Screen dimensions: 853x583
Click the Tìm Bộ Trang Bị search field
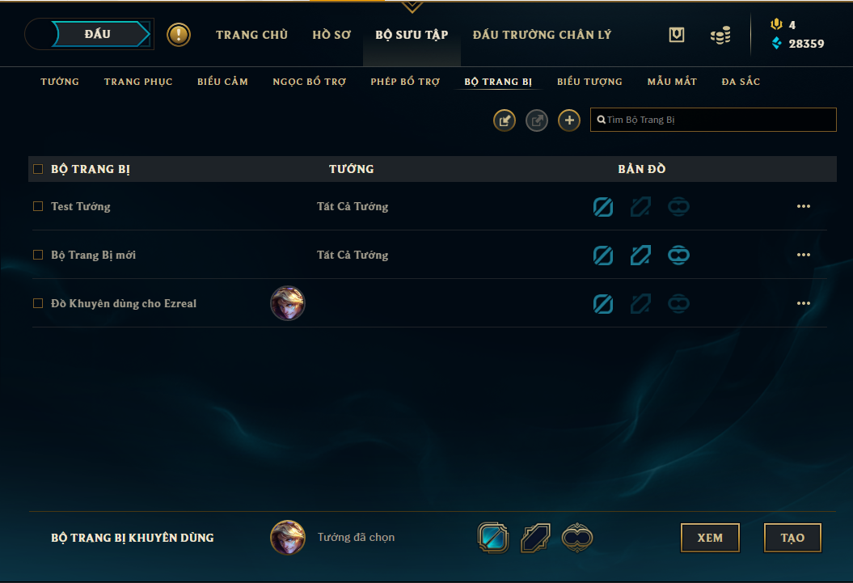713,120
